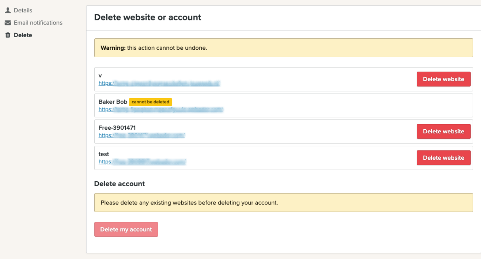
Task: Go to Email notifications settings label
Action: click(x=38, y=23)
